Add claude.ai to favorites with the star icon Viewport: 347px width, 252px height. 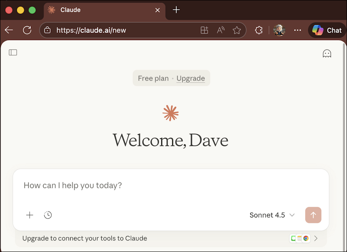click(237, 30)
